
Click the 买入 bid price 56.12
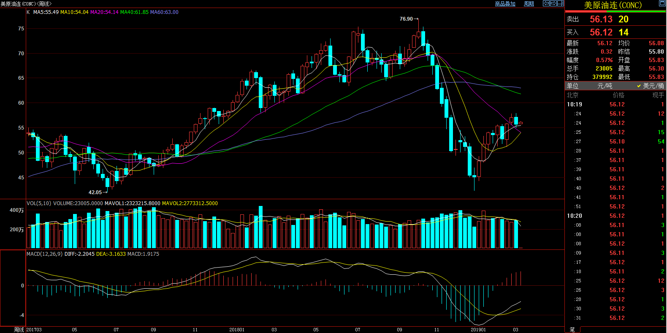point(601,32)
